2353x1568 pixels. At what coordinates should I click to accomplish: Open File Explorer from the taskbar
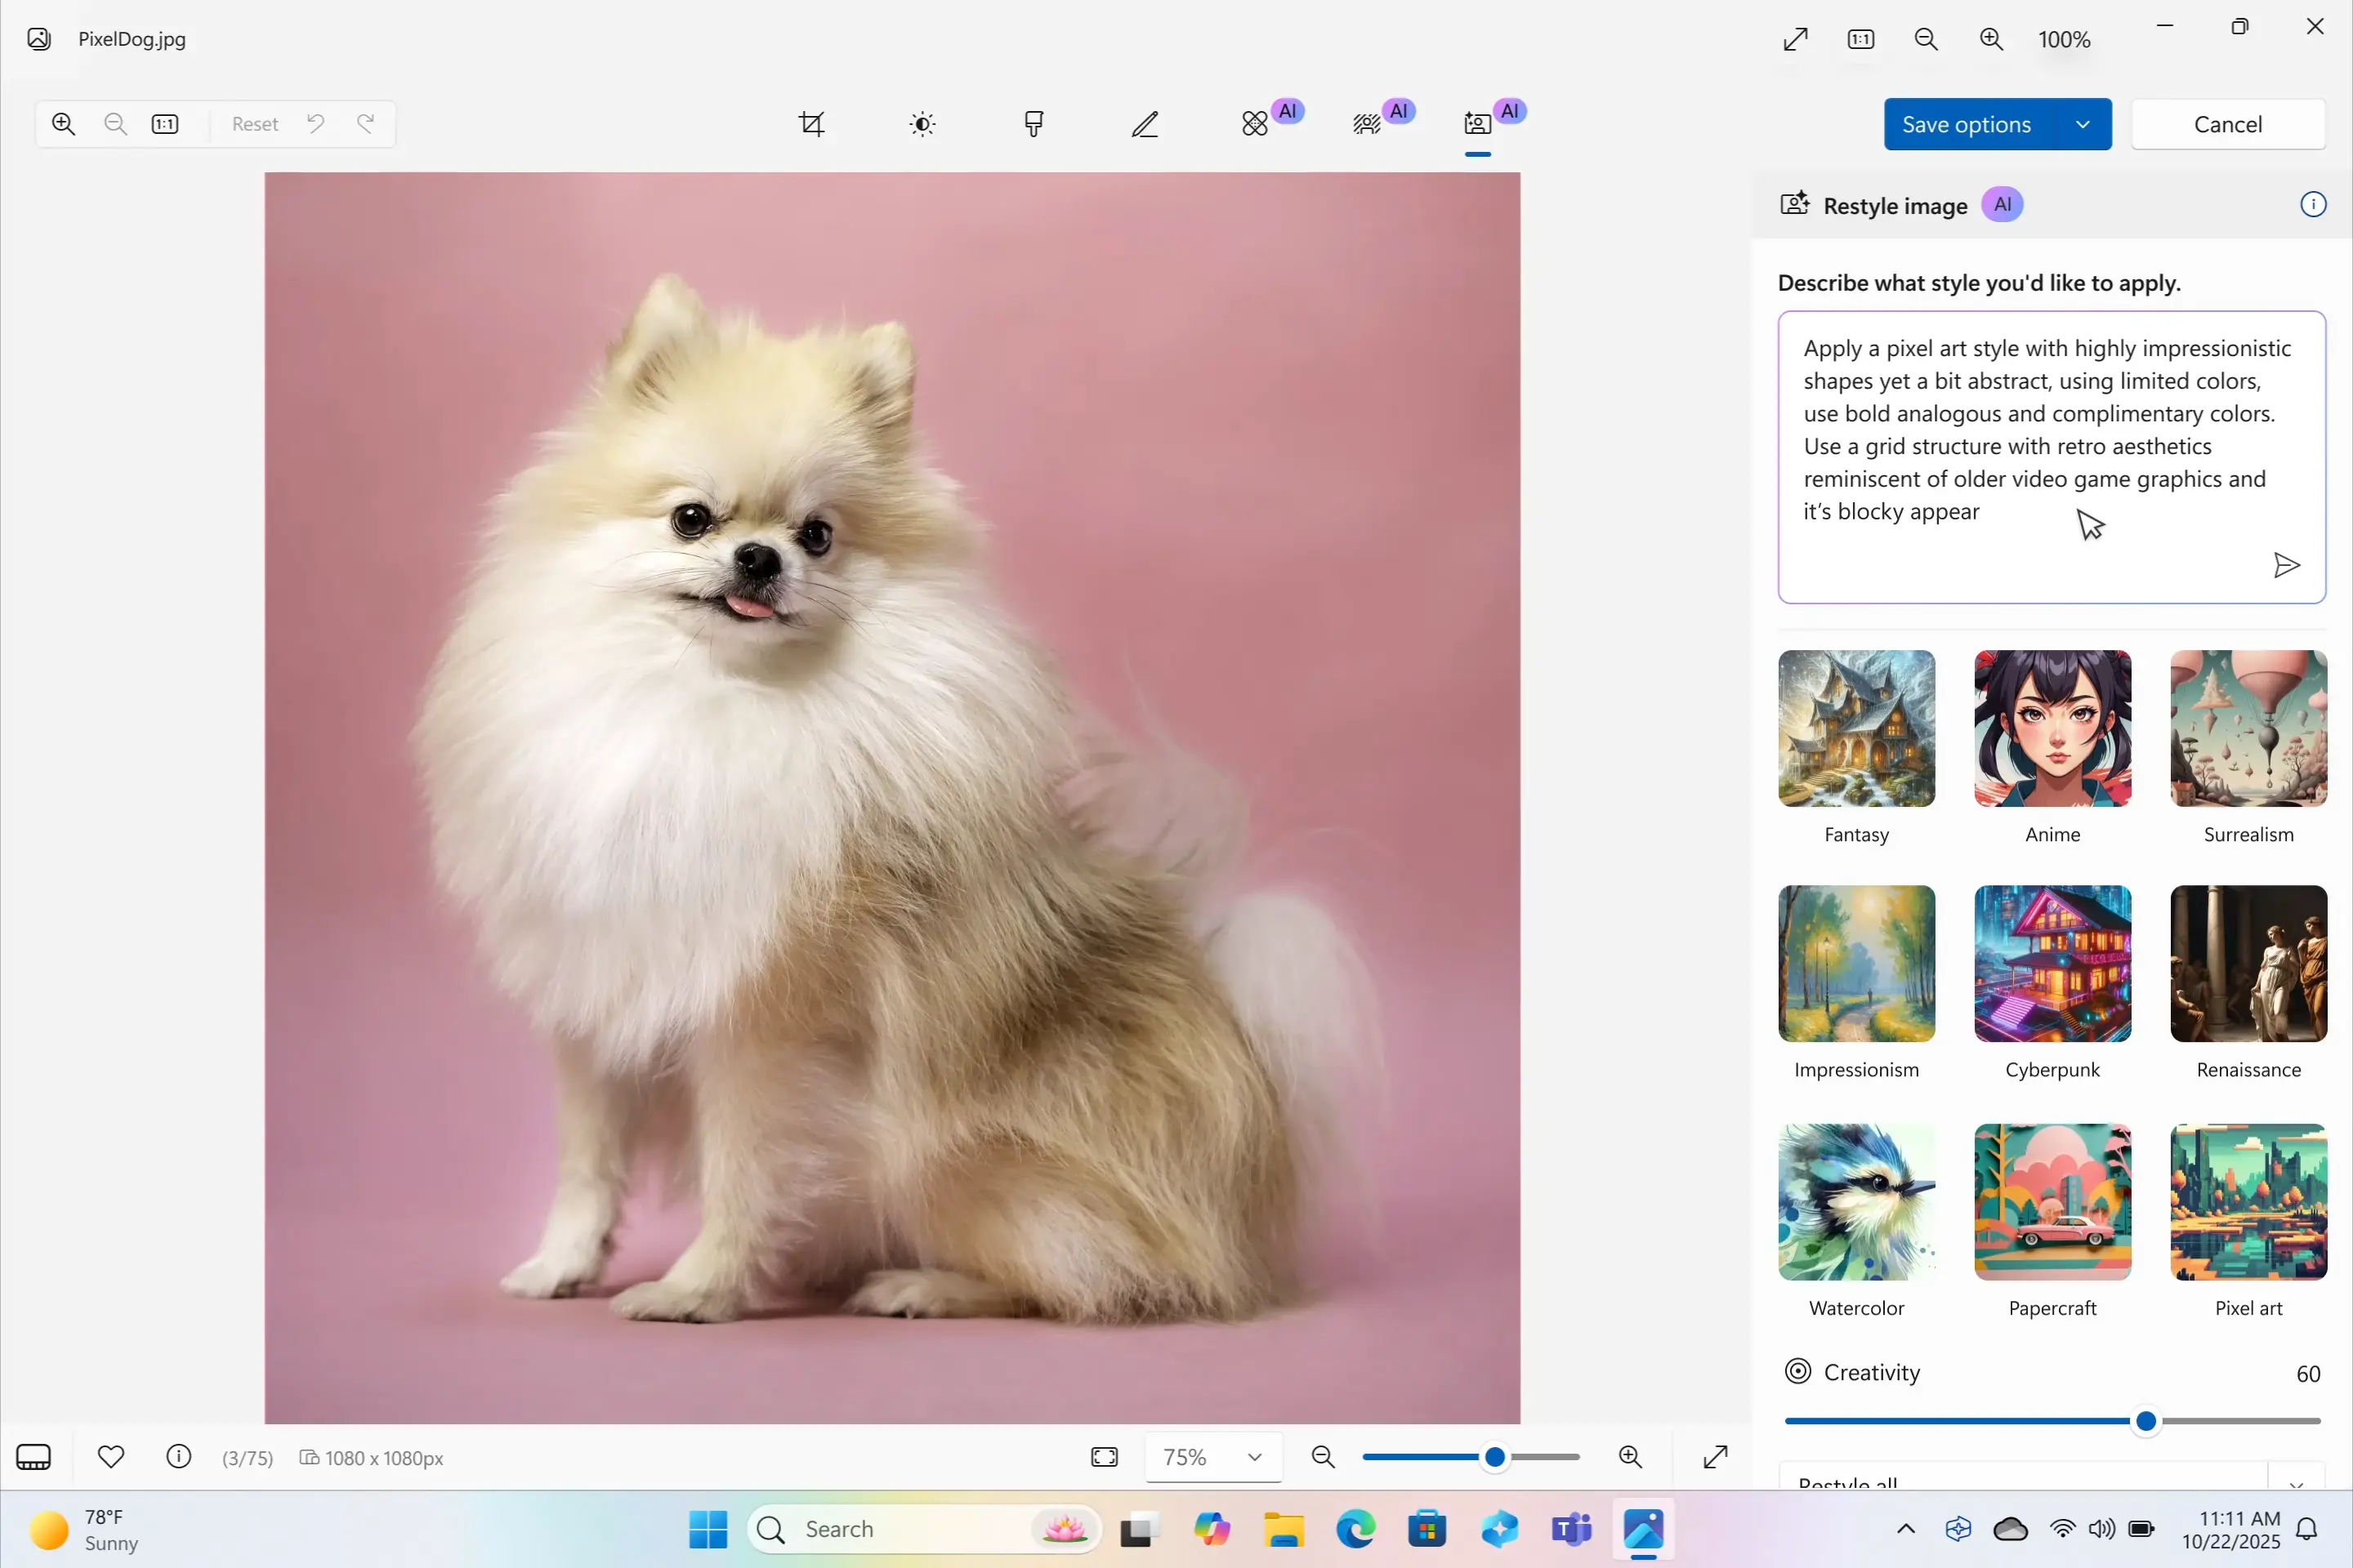coord(1284,1529)
